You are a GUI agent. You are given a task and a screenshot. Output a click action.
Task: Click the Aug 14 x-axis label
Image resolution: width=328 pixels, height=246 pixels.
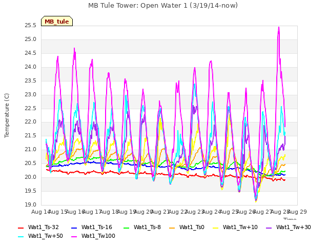(40, 212)
